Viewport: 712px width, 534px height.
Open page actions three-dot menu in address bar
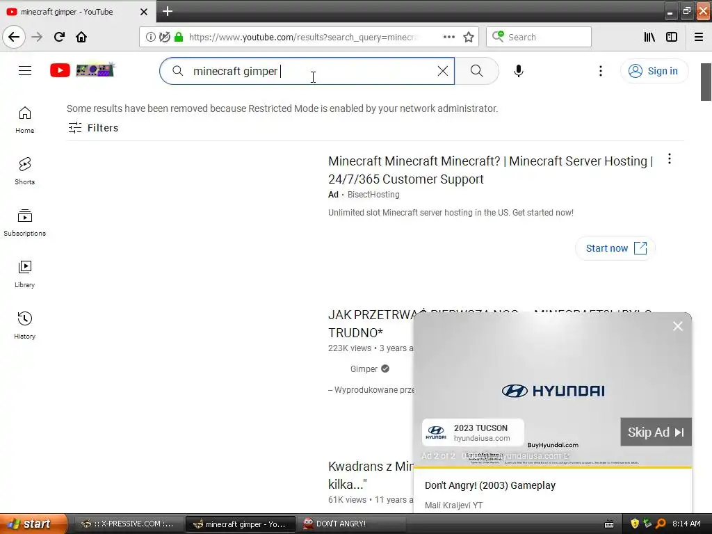click(x=448, y=37)
